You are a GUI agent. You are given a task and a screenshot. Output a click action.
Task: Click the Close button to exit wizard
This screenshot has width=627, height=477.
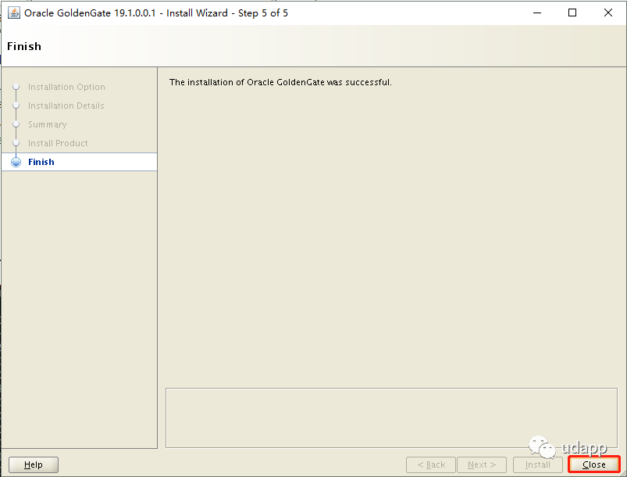593,464
